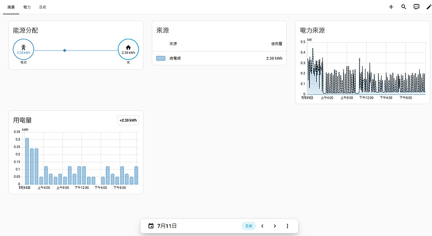This screenshot has width=432, height=236.
Task: Click the blue swatch beside 總電網
Action: point(161,58)
